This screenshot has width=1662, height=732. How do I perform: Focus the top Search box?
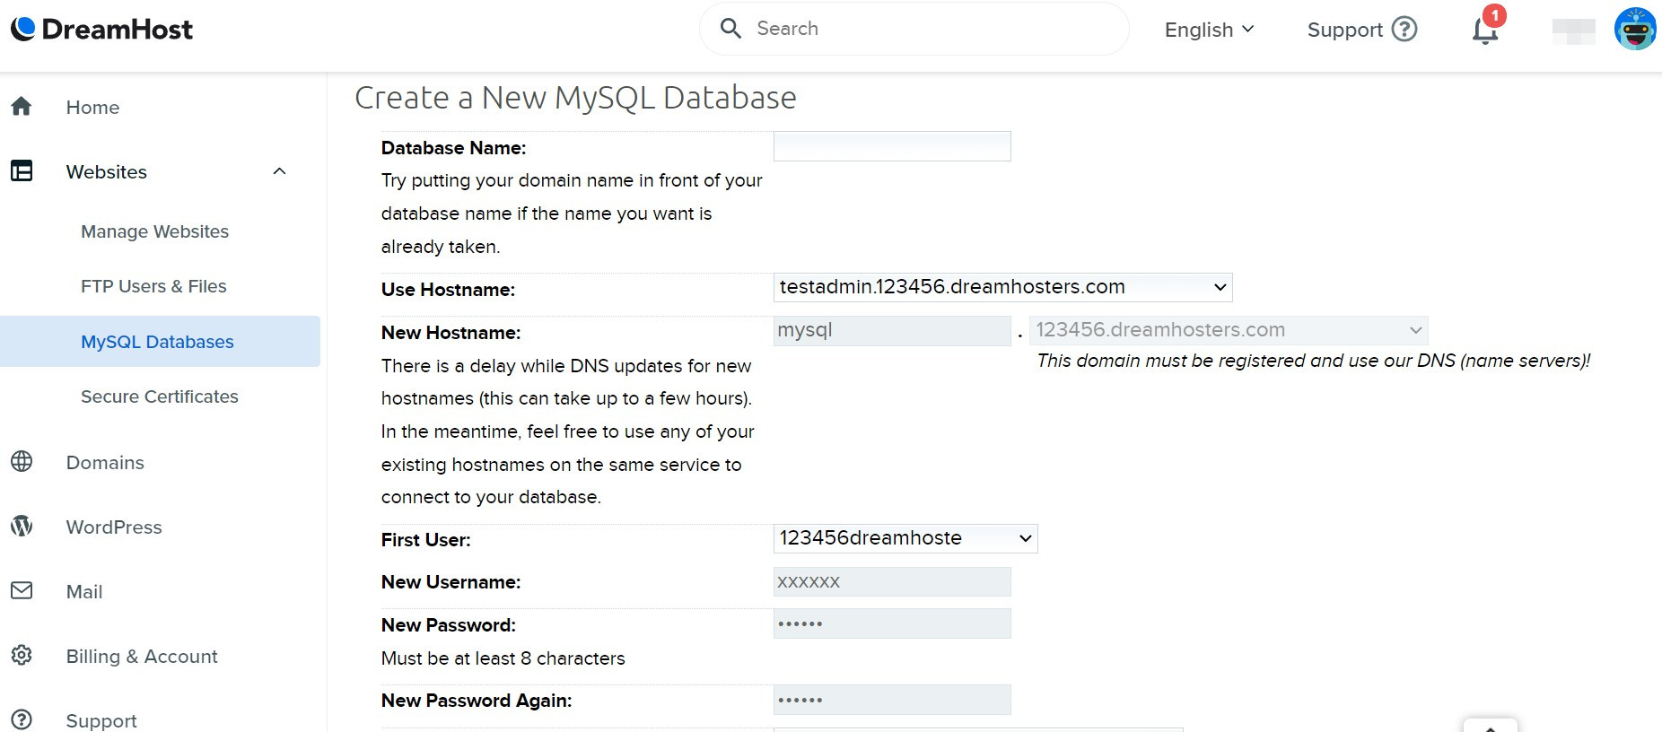click(924, 29)
